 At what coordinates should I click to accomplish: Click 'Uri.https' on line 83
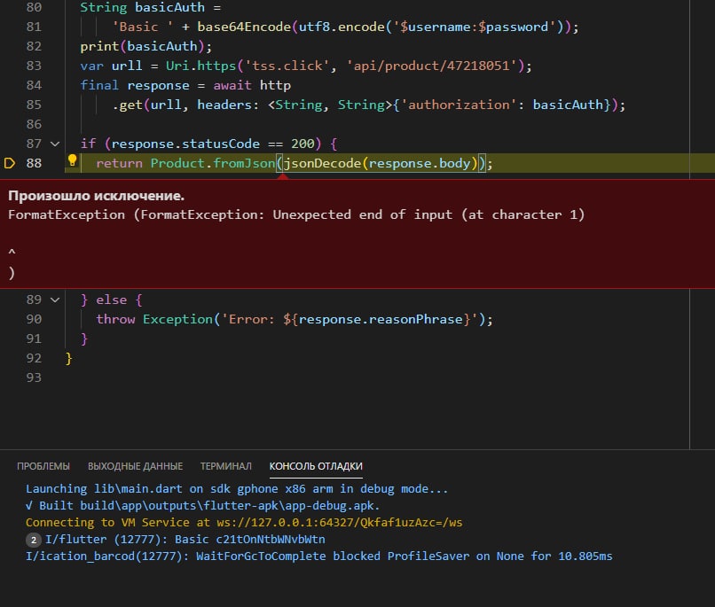200,66
